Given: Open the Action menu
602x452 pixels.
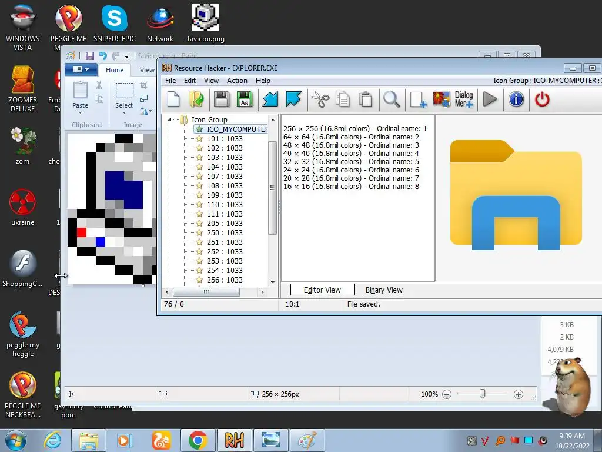Looking at the screenshot, I should [x=237, y=81].
